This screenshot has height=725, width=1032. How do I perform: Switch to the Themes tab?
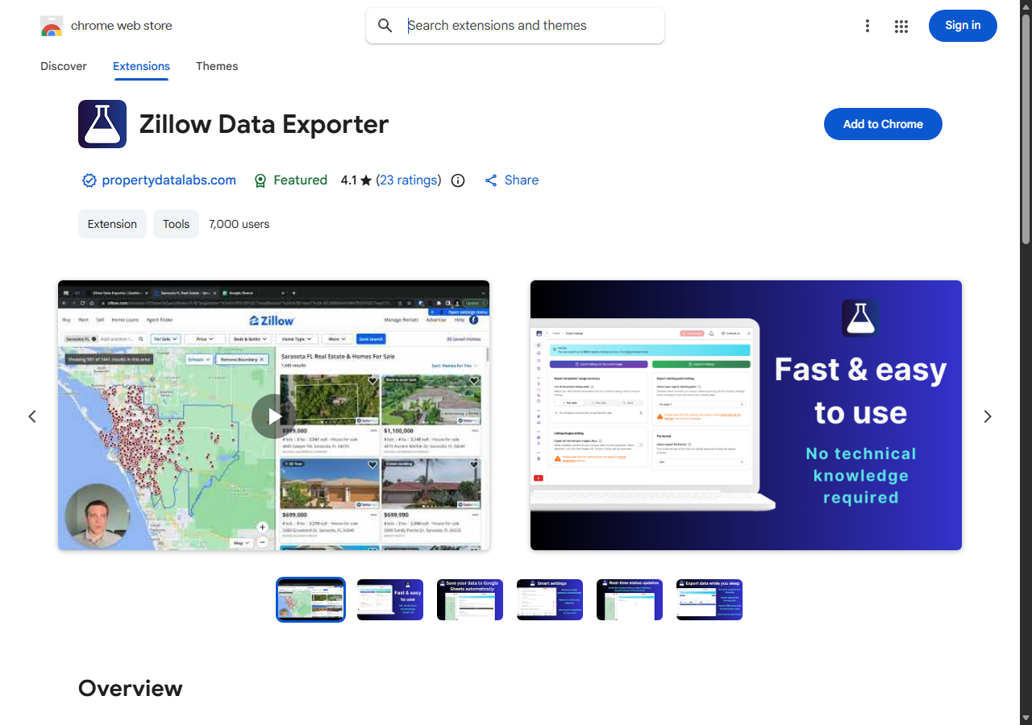pyautogui.click(x=217, y=66)
